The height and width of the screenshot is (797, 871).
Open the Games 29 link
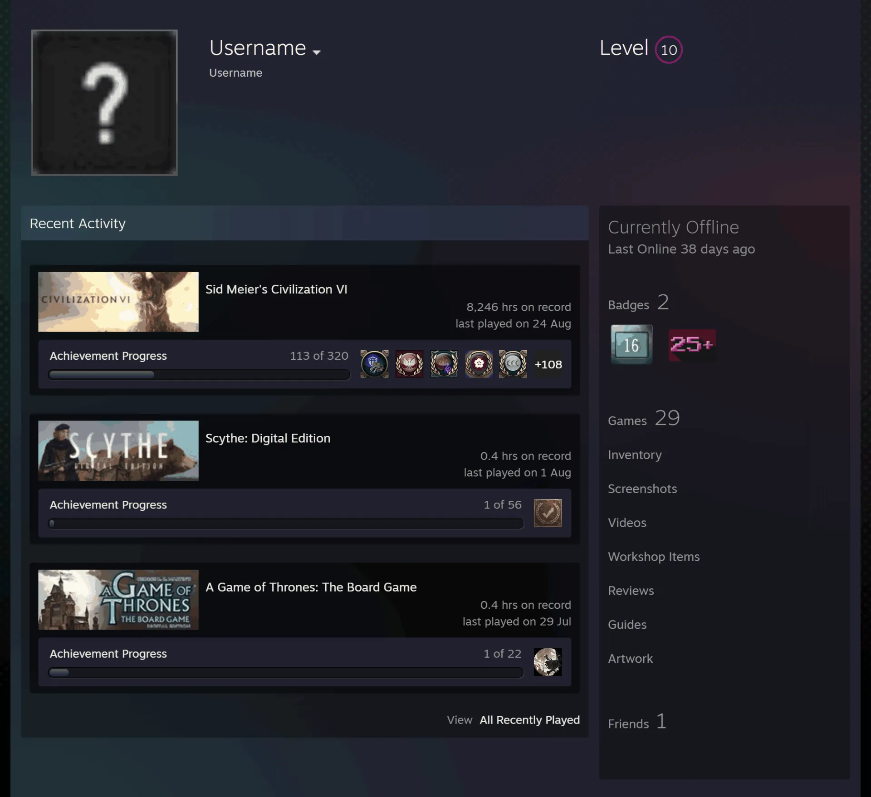644,418
